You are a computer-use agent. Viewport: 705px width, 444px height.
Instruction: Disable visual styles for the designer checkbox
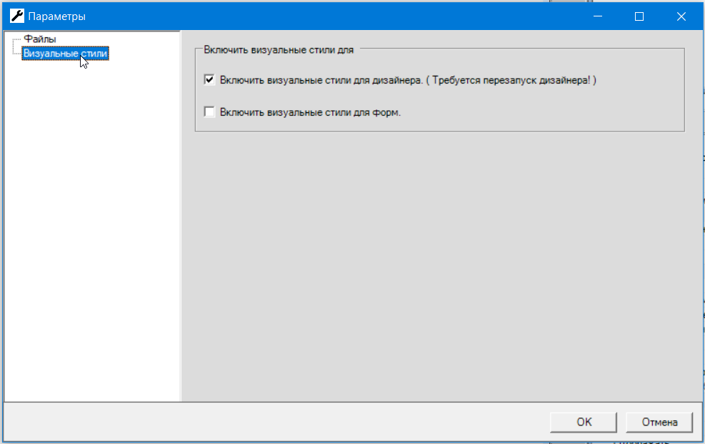(x=209, y=80)
